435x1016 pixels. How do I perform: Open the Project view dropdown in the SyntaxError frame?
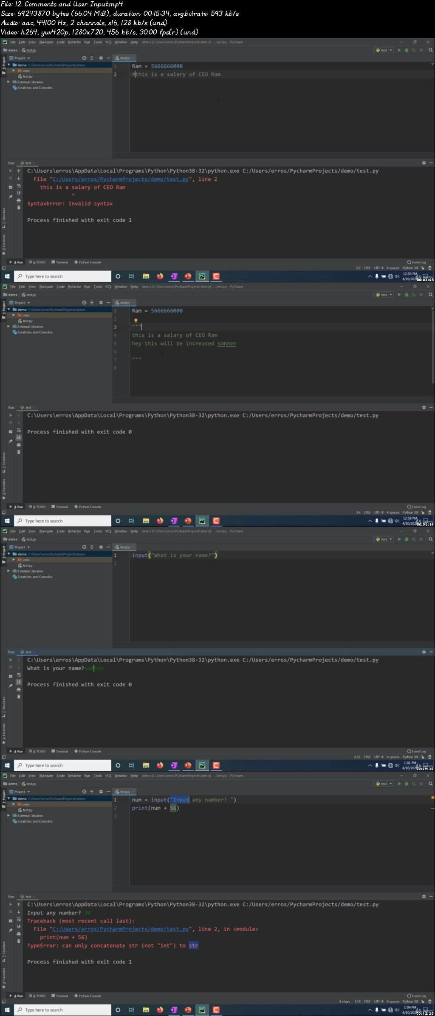tap(20, 58)
